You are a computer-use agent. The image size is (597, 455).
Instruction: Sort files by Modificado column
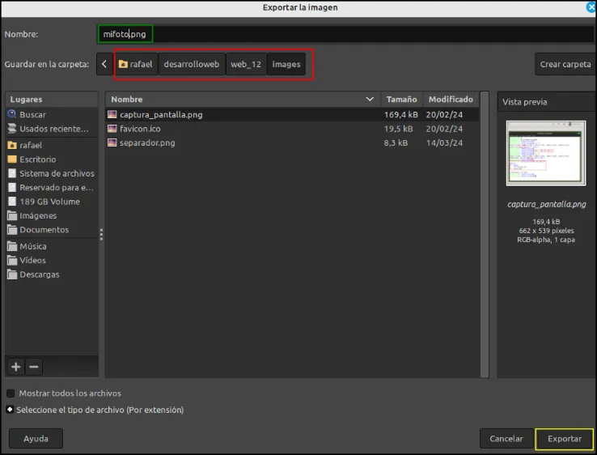(x=451, y=99)
